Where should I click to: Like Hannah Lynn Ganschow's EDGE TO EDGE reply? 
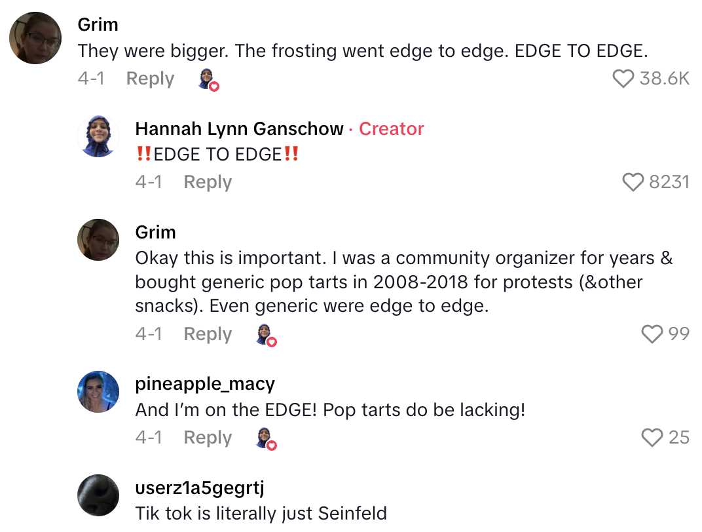(x=633, y=181)
